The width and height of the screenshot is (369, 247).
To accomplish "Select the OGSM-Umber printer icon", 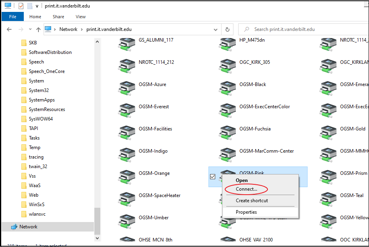I will click(126, 222).
